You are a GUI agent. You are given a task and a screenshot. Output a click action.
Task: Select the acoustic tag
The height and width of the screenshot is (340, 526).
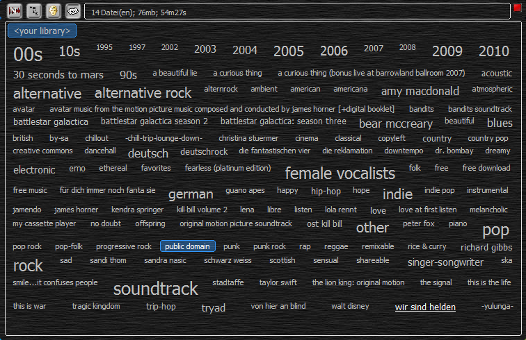click(497, 74)
